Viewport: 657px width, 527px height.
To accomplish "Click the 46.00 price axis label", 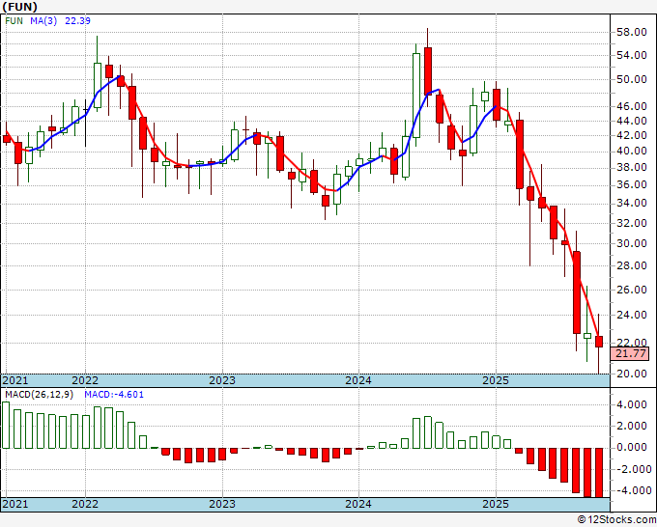I will coord(632,107).
